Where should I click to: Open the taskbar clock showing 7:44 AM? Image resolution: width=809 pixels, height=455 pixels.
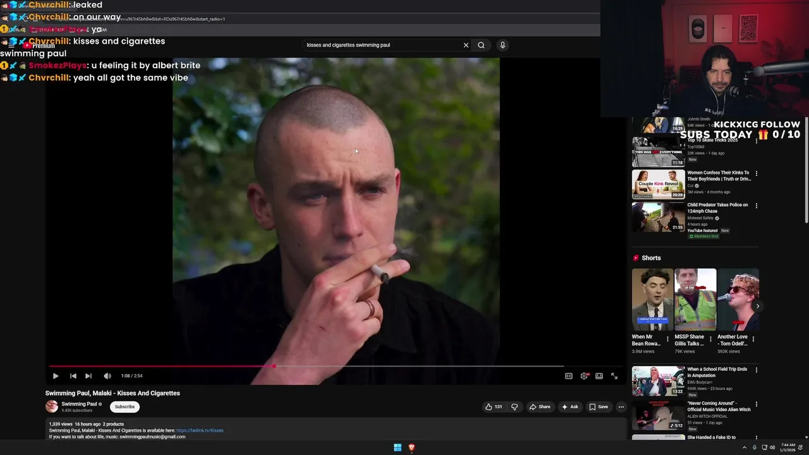tap(788, 447)
